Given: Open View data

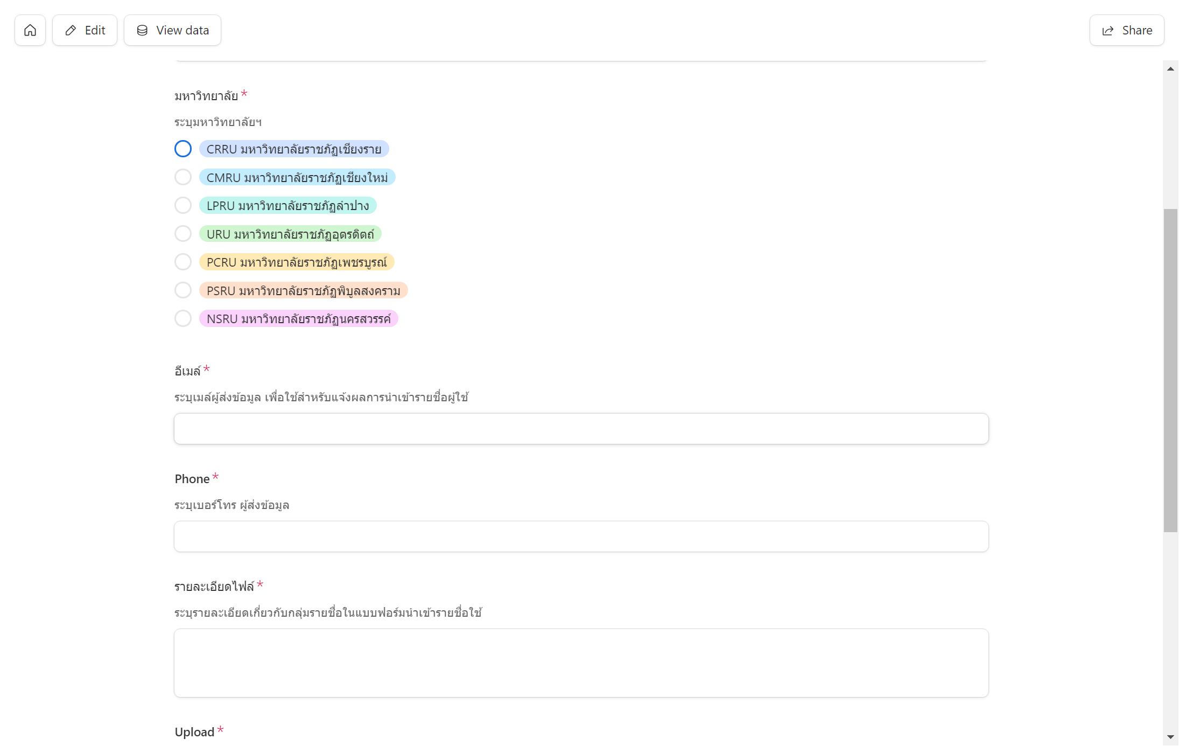Looking at the screenshot, I should pyautogui.click(x=172, y=30).
